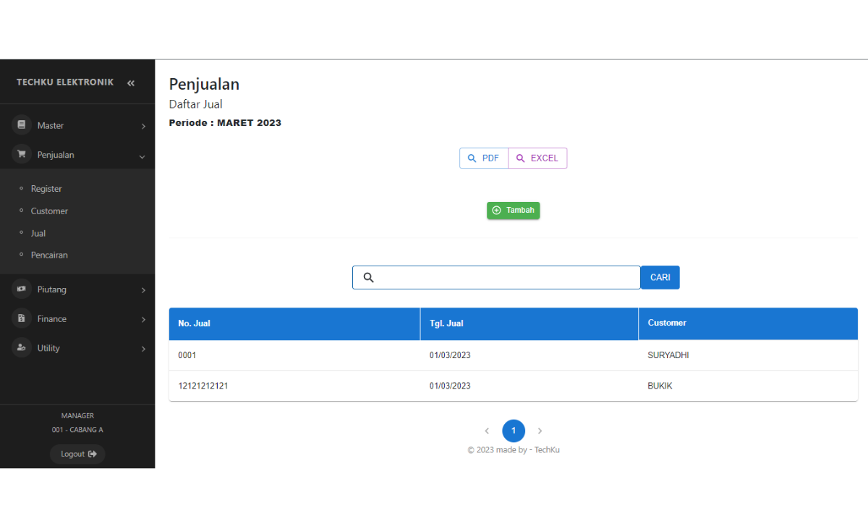Click the Piutang money icon

pyautogui.click(x=22, y=289)
